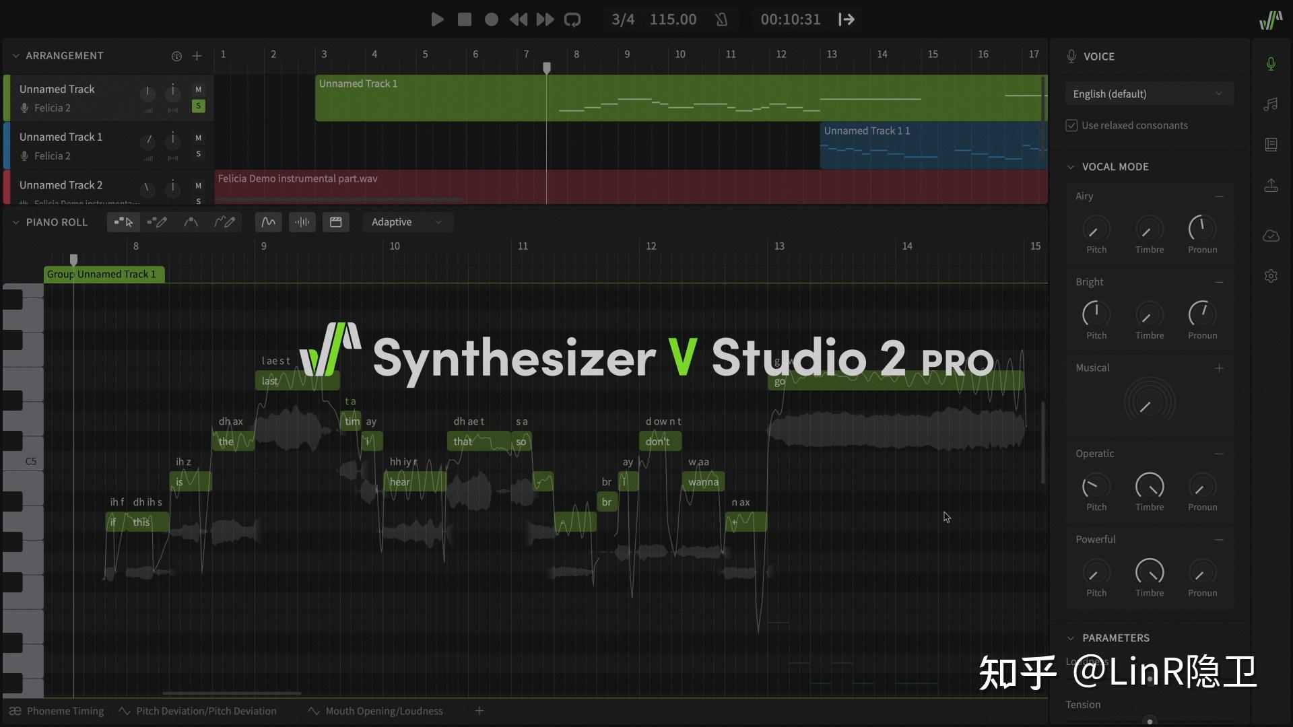Toggle the waveform display in Piano Roll
This screenshot has width=1293, height=727.
(302, 222)
